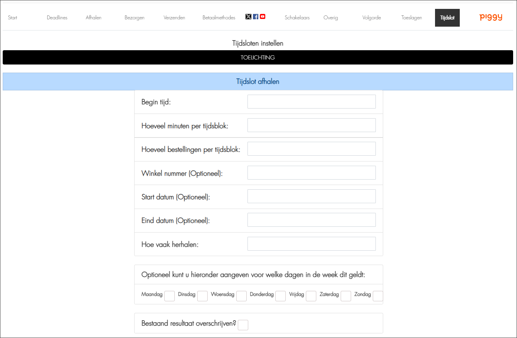
Task: Focus the 'Begin tijd' input field
Action: [x=312, y=102]
